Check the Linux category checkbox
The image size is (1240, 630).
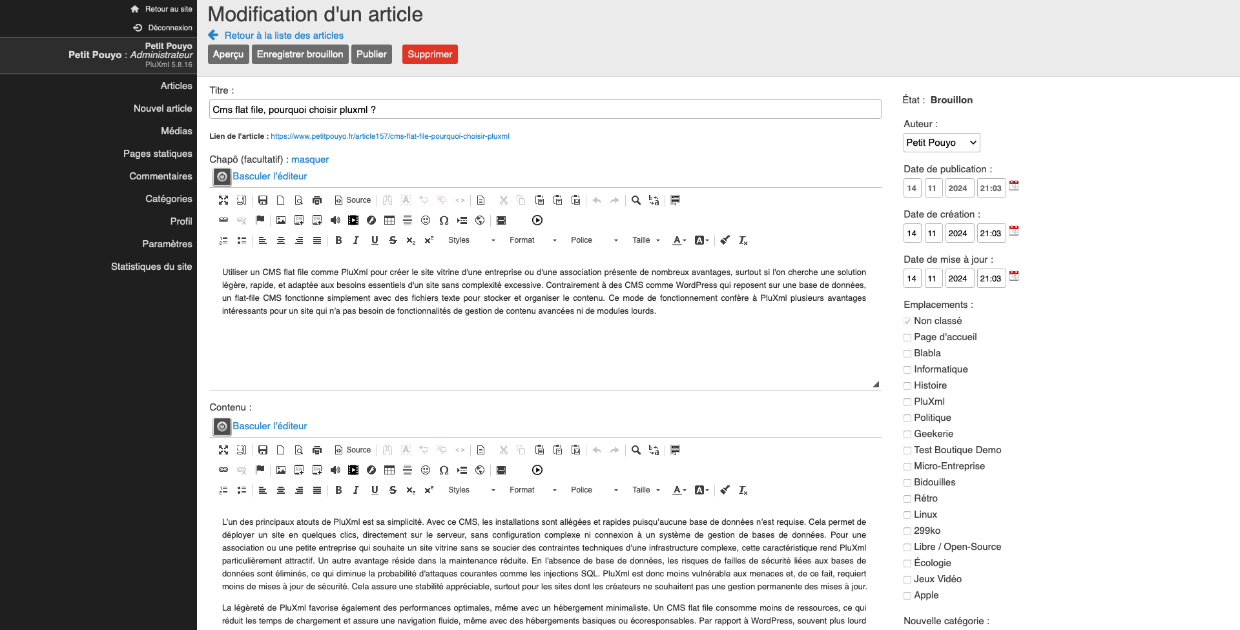(x=907, y=515)
